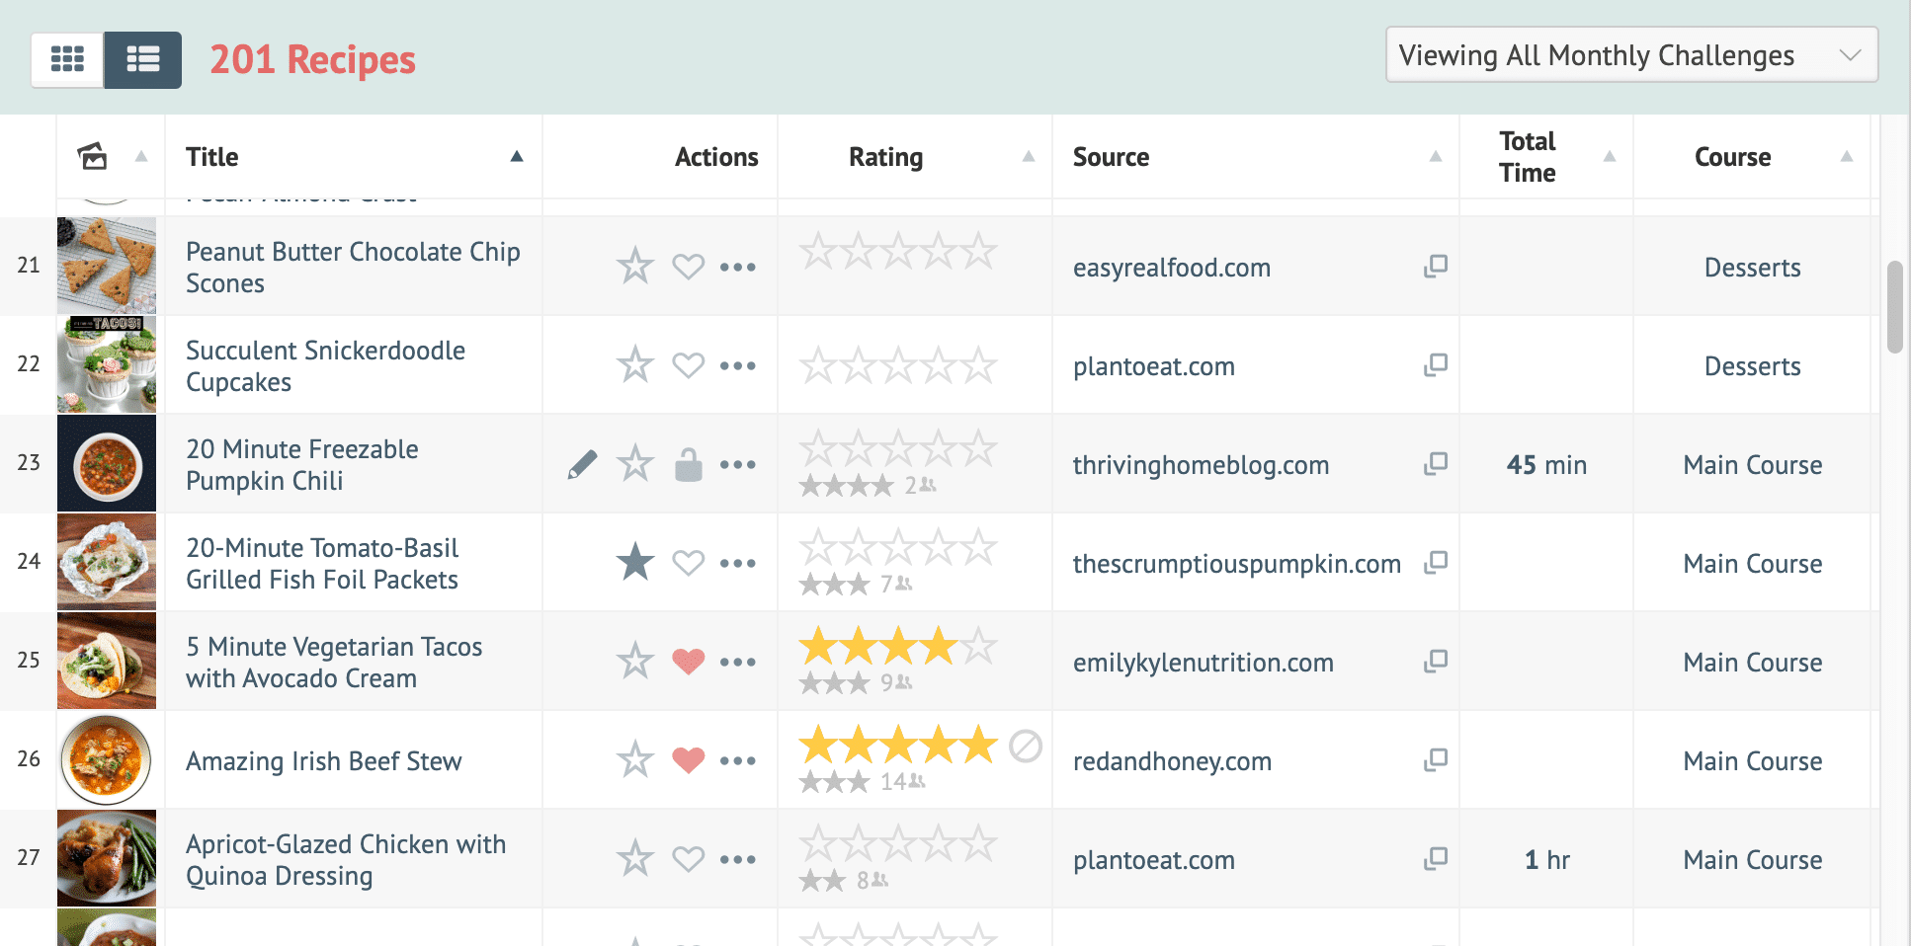1911x946 pixels.
Task: Sort the table by Total Time
Action: [1528, 157]
